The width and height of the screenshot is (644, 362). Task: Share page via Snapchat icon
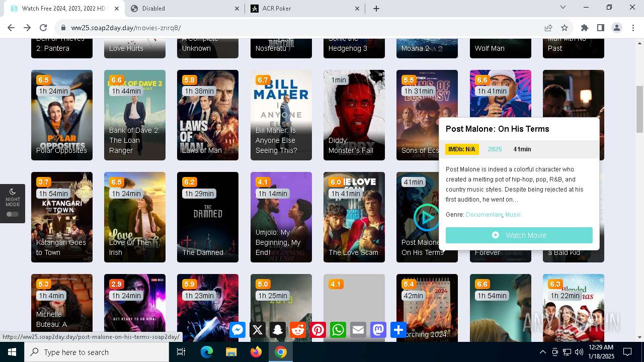coord(278,330)
